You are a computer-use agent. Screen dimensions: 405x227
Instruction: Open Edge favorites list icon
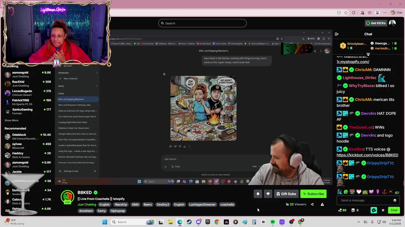[370, 13]
